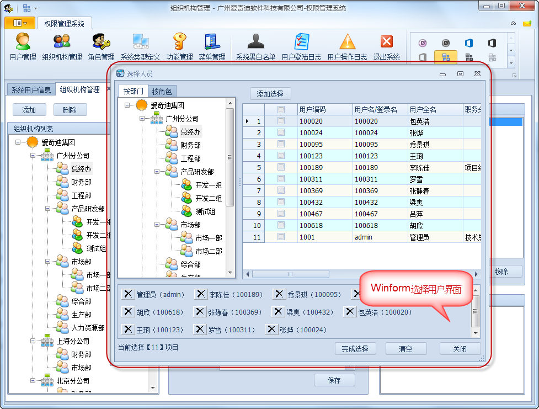Click the yellow mail envelope icon
Viewport: 539px width, 409px height.
click(527, 23)
